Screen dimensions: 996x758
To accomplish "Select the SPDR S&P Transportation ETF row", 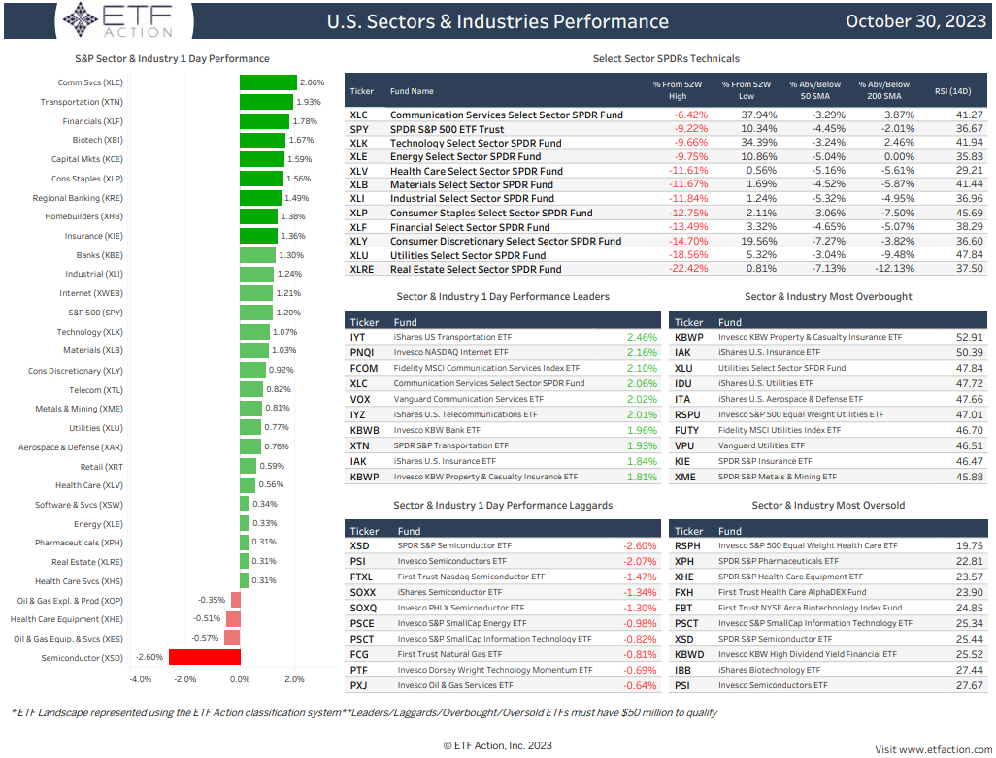I will tap(503, 445).
